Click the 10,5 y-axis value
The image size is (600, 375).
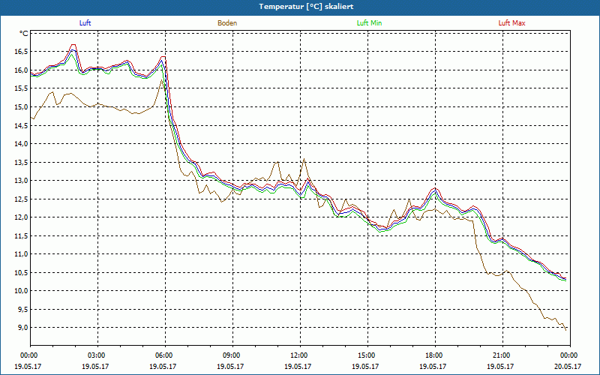pos(21,272)
